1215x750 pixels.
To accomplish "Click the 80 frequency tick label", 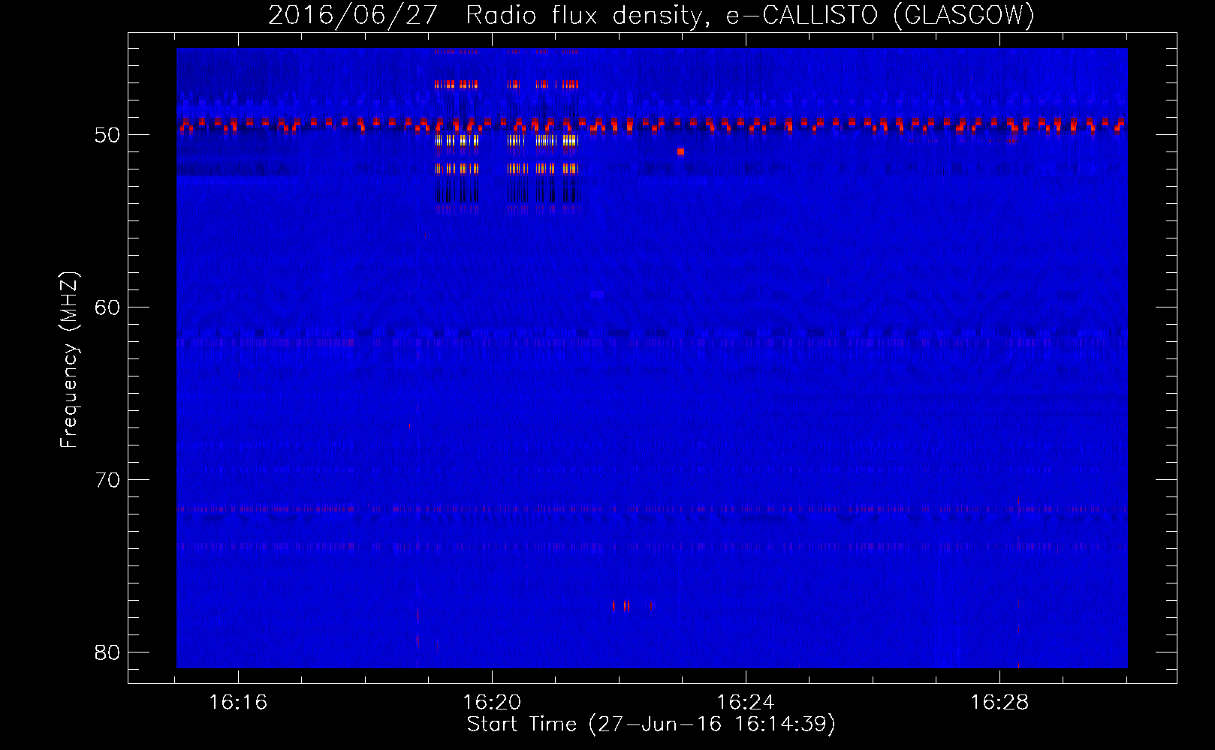I will coord(107,652).
